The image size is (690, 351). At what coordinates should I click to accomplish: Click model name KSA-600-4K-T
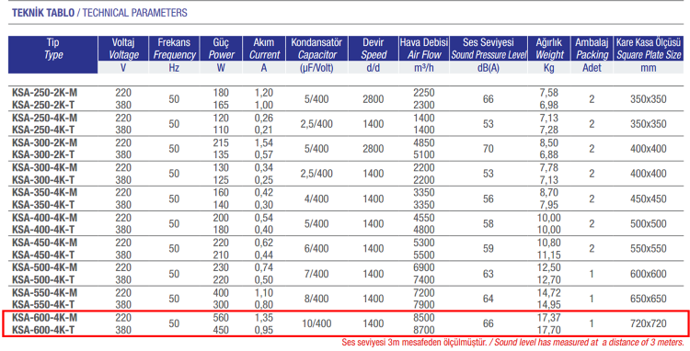point(43,330)
